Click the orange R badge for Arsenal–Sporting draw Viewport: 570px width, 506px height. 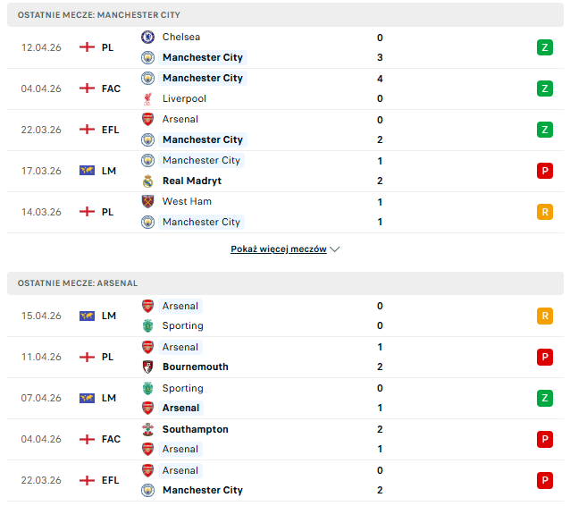point(545,316)
